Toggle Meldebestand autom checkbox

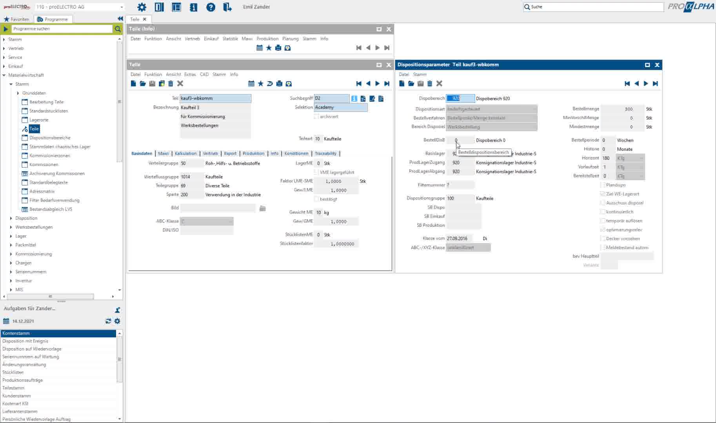[x=603, y=248]
